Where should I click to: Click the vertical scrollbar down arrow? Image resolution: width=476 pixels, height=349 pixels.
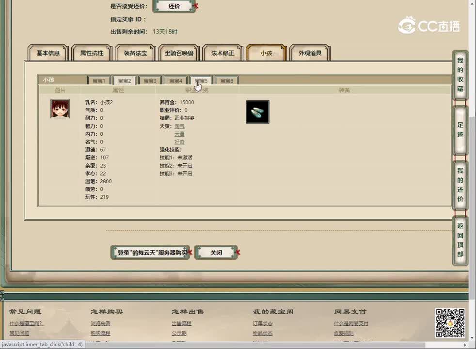[x=472, y=338]
